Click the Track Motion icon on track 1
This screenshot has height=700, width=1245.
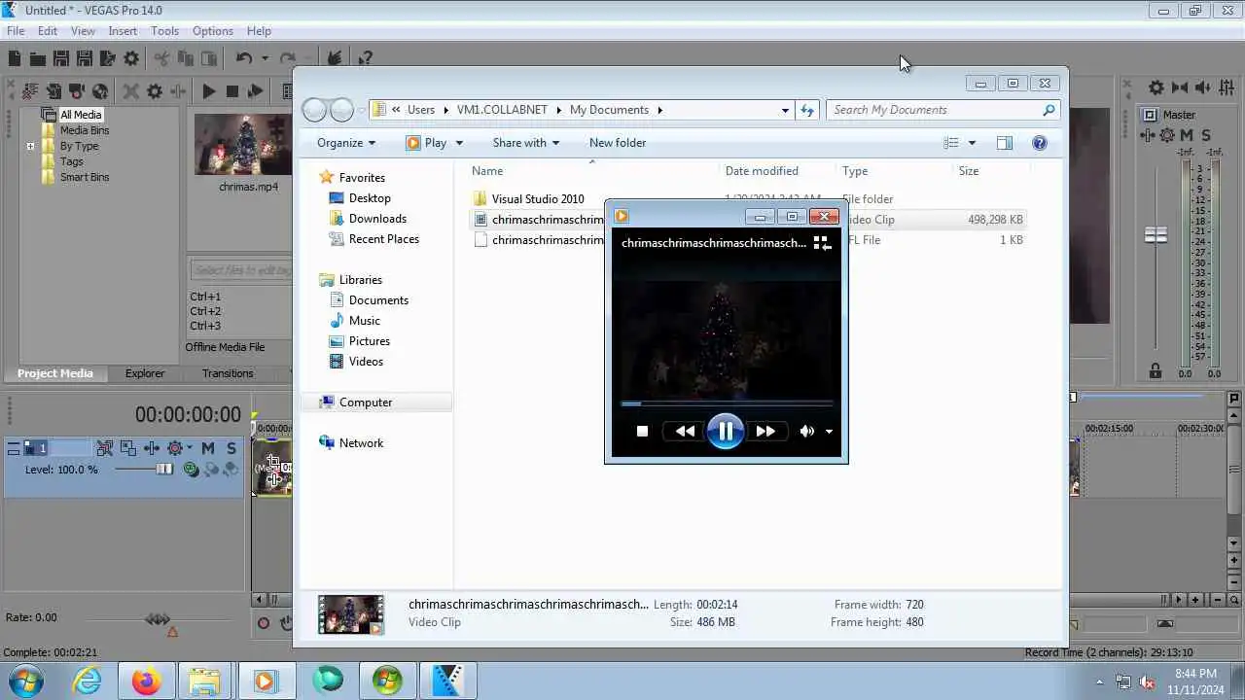[x=128, y=448]
